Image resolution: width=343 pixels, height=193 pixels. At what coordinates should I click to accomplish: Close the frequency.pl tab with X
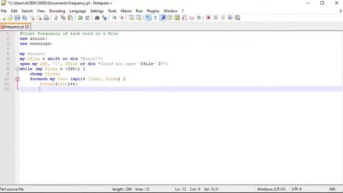[x=27, y=27]
